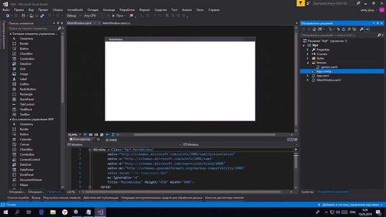Expand the Styles folder
This screenshot has width=386, height=217.
[308, 58]
